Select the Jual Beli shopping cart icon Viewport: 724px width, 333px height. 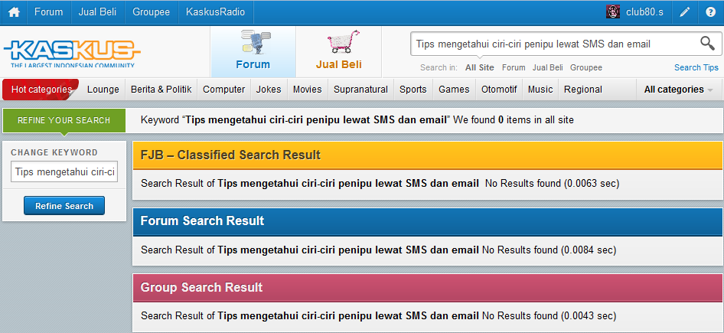(343, 42)
